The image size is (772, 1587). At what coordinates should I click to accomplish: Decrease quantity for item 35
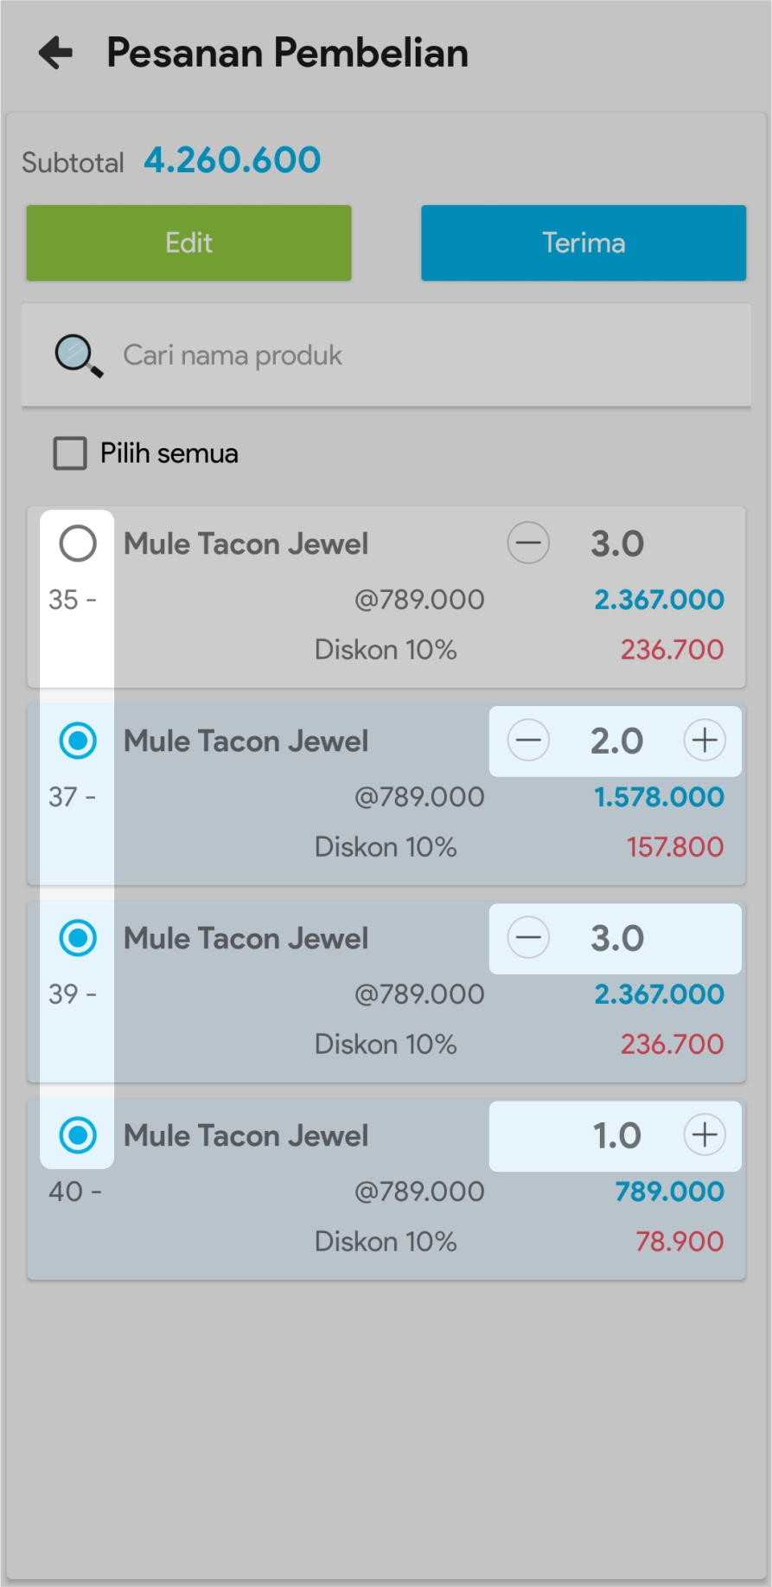[x=528, y=544]
